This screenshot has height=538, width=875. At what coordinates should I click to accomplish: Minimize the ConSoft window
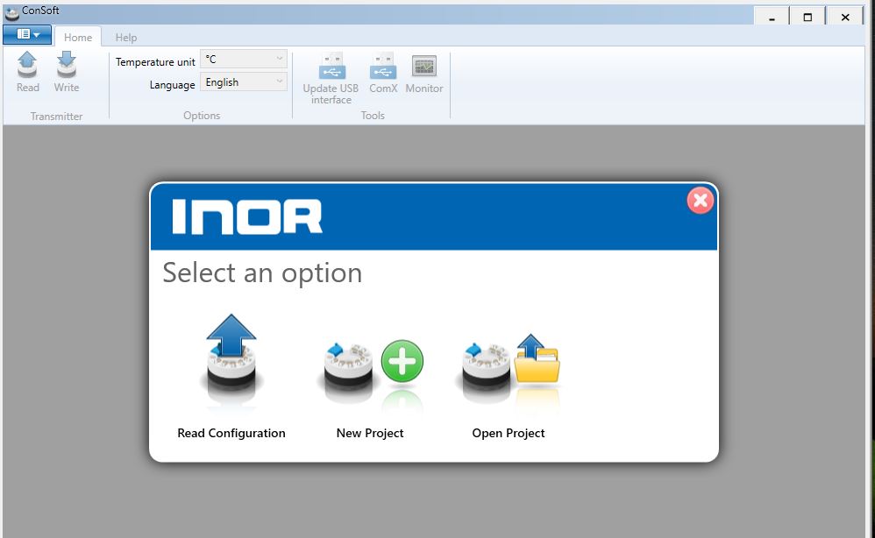coord(772,17)
